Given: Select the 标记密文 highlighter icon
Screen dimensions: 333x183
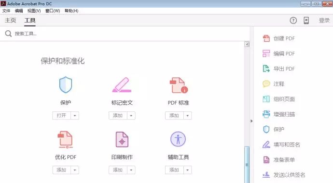Looking at the screenshot, I should 122,85.
